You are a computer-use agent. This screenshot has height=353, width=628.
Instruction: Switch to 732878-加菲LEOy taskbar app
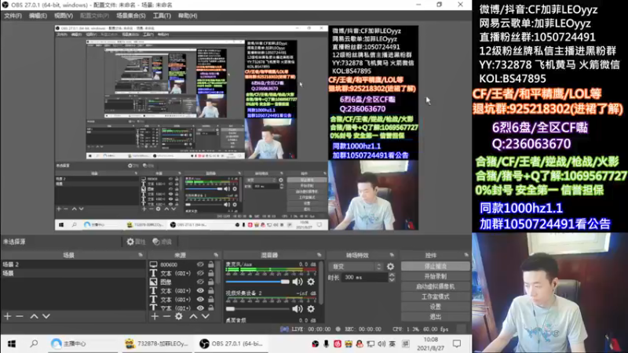point(157,344)
